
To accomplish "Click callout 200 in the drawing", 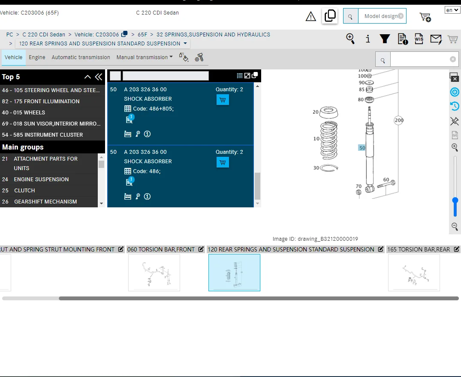I will (x=399, y=120).
